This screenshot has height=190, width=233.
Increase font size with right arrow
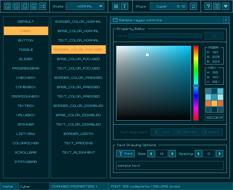pyautogui.click(x=172, y=154)
